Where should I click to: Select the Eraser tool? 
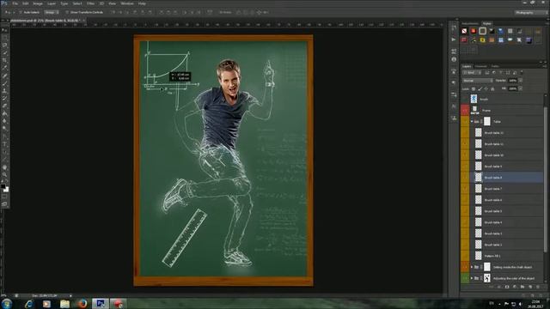click(5, 106)
